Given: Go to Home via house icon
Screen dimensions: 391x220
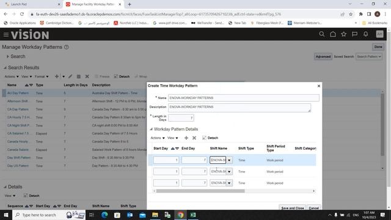Looking at the screenshot, I should 332,34.
